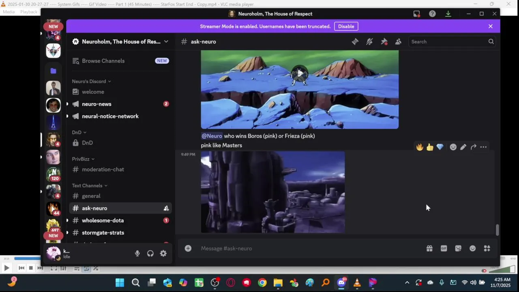
Task: Open the Discord inbox icon in title bar
Action: point(417,14)
